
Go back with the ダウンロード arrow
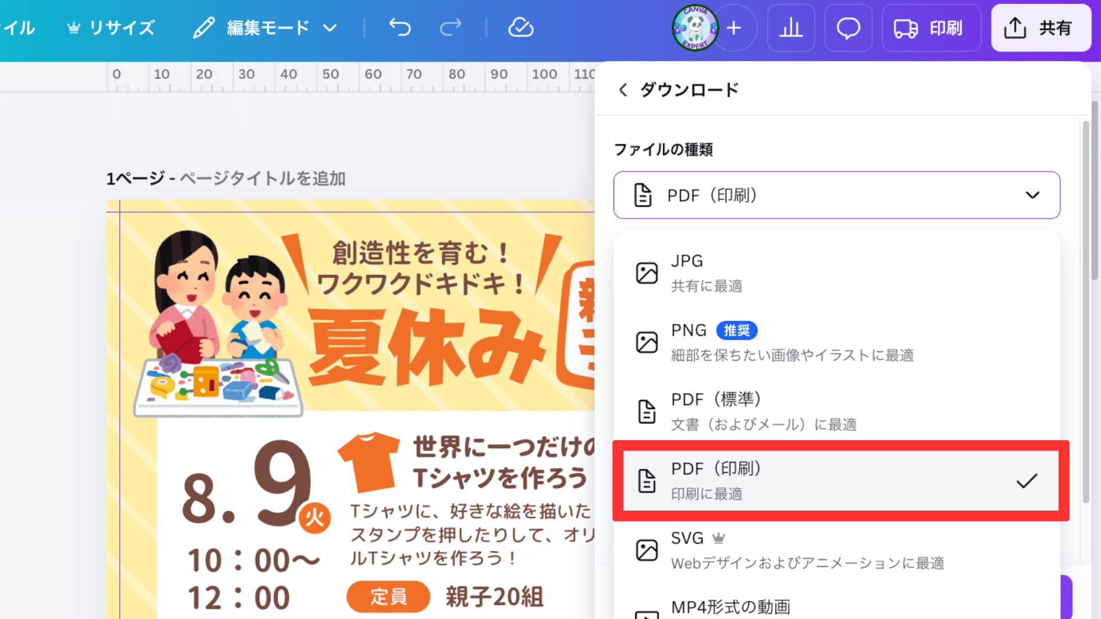(x=623, y=90)
